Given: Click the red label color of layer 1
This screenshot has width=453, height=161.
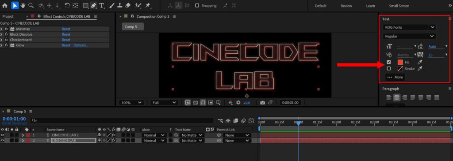Looking at the screenshot, I should [28, 135].
